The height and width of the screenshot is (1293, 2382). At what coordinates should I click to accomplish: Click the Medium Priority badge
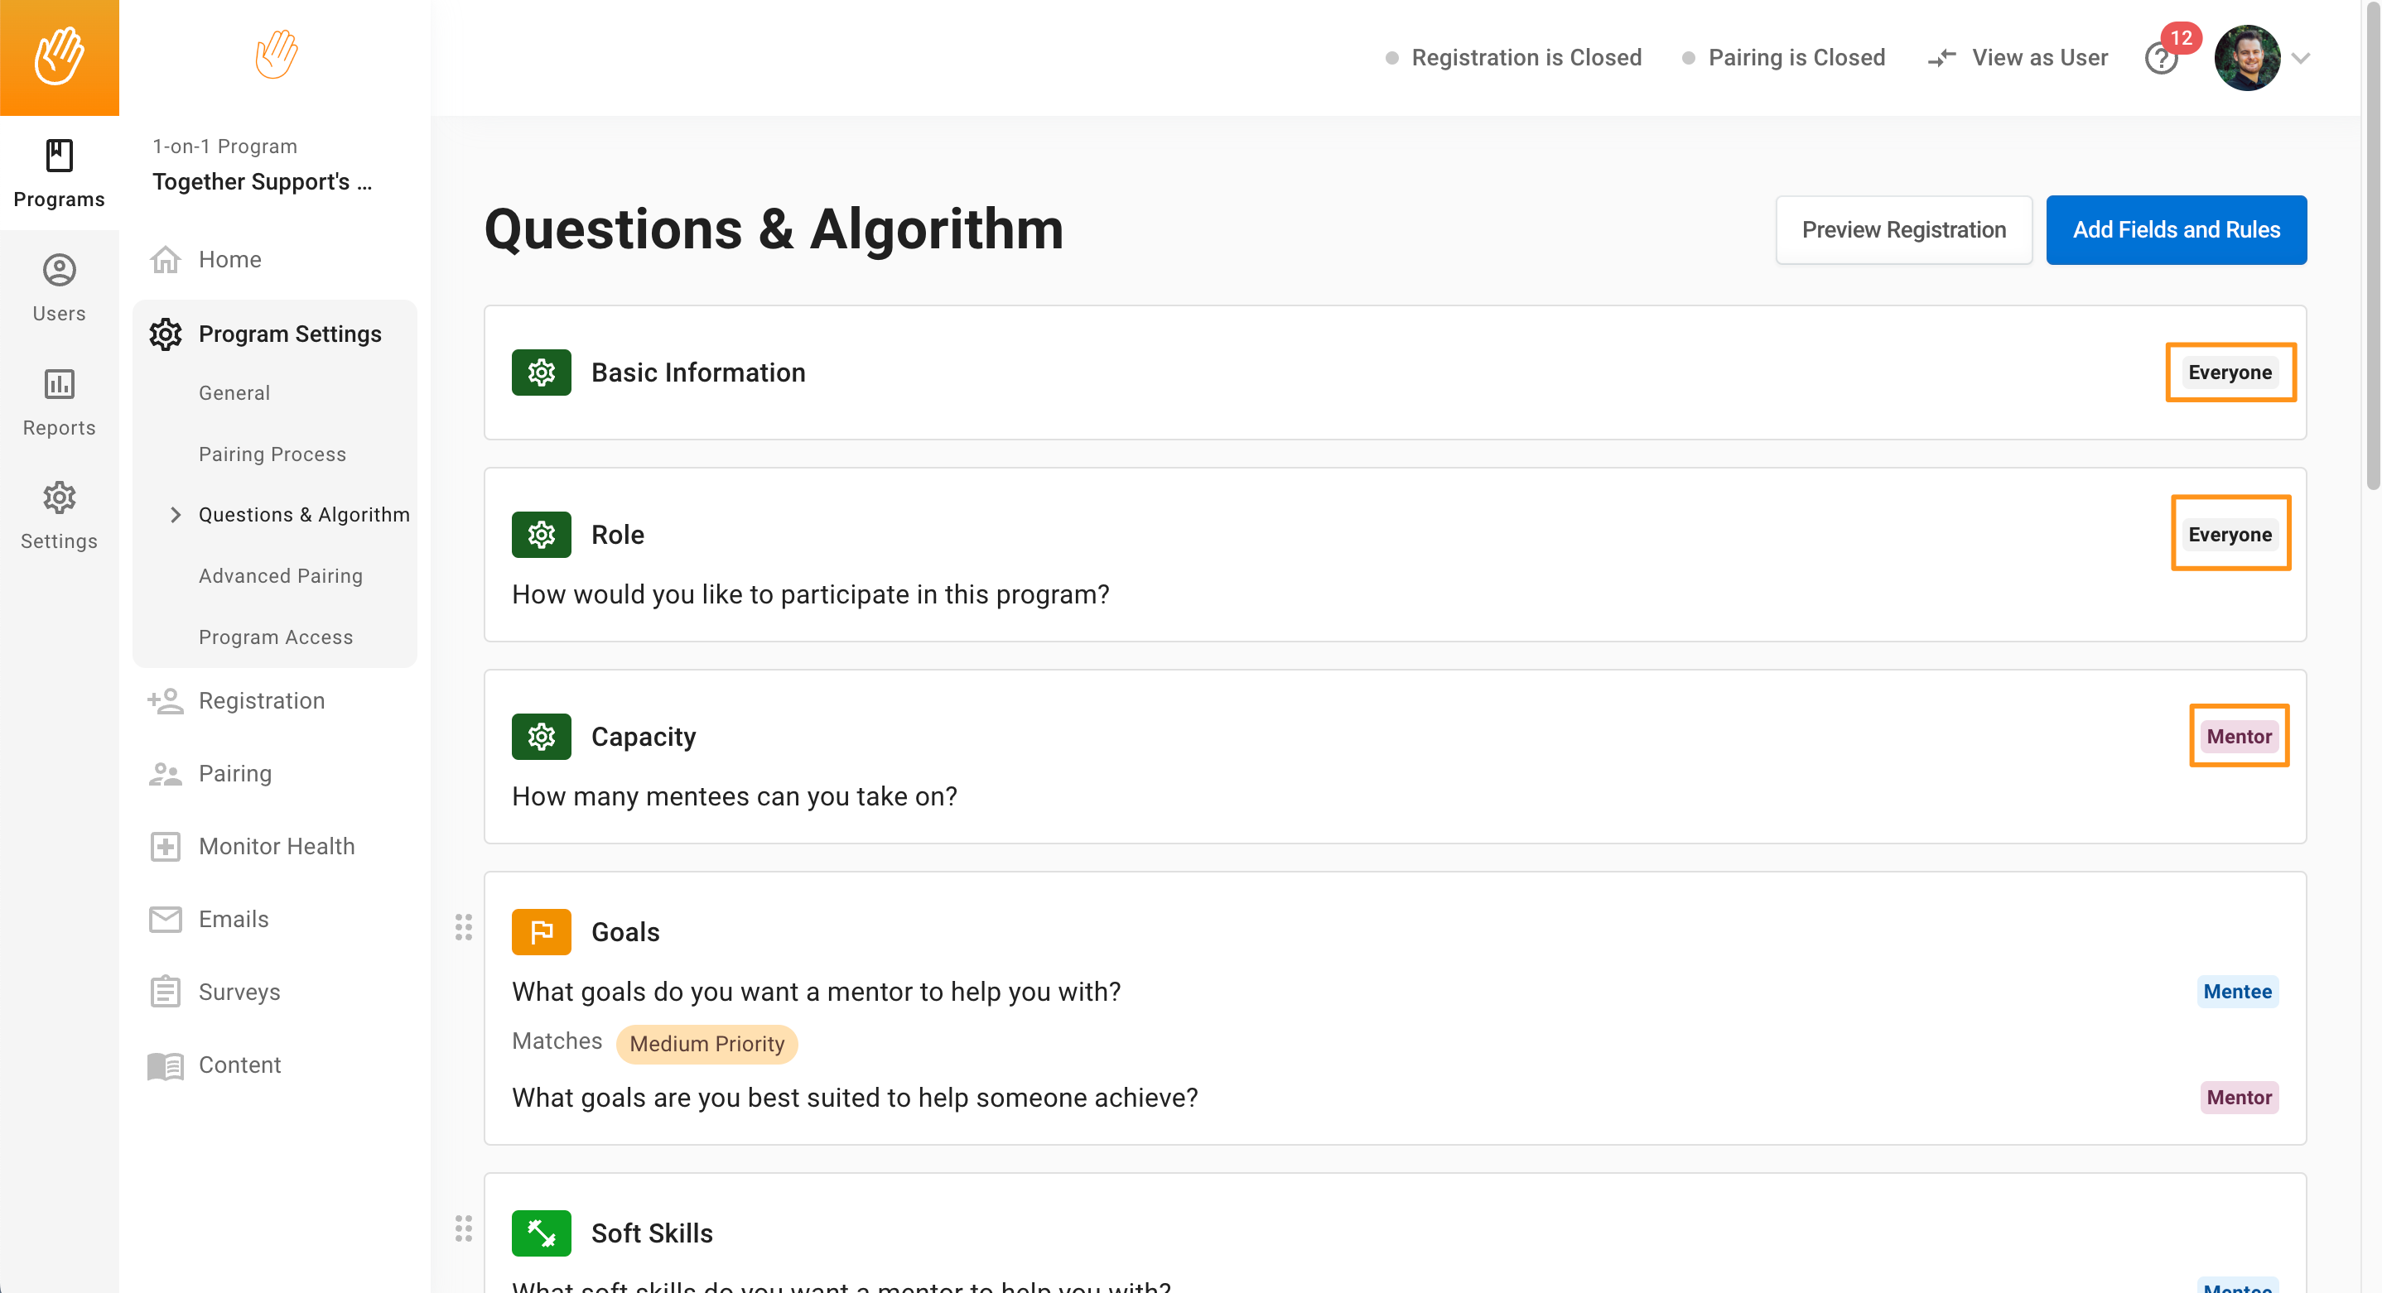click(706, 1044)
